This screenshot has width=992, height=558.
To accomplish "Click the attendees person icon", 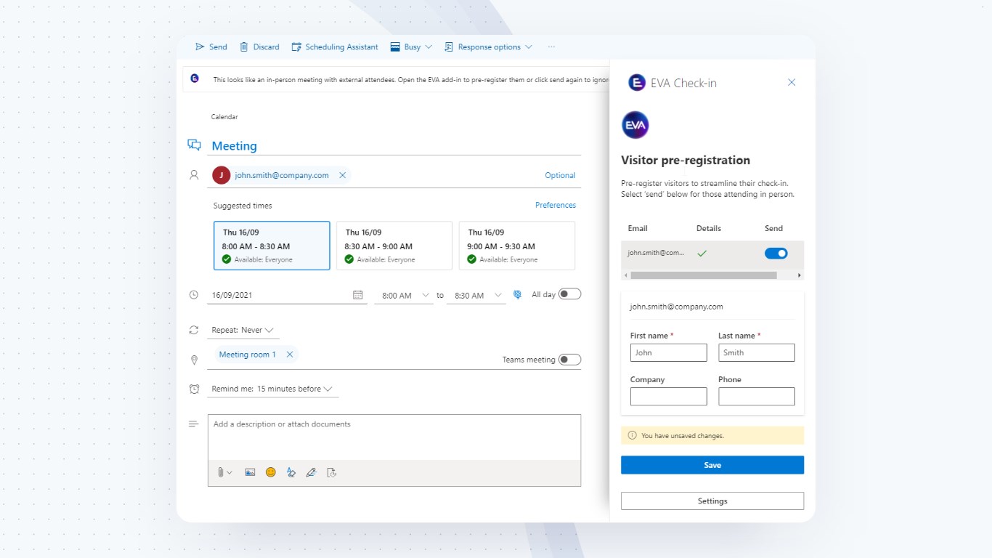I will point(194,175).
